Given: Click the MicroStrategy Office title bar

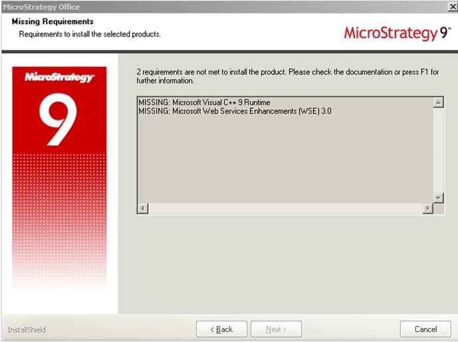Looking at the screenshot, I should 199,7.
